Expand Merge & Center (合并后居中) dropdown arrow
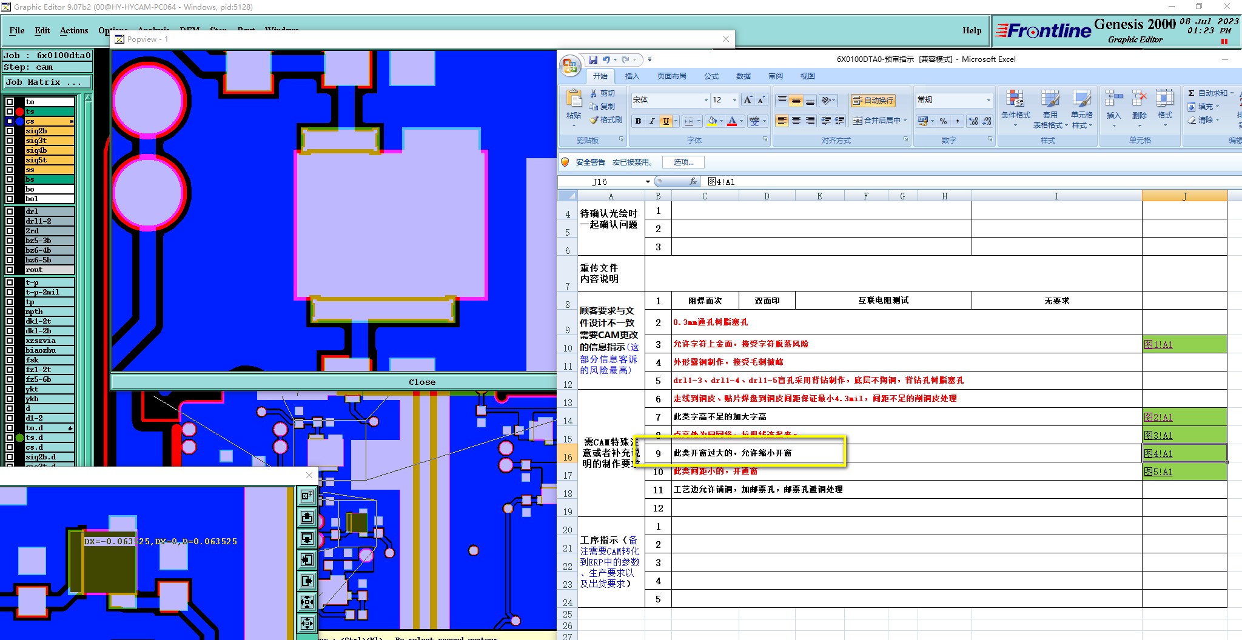The height and width of the screenshot is (640, 1242). click(x=905, y=121)
